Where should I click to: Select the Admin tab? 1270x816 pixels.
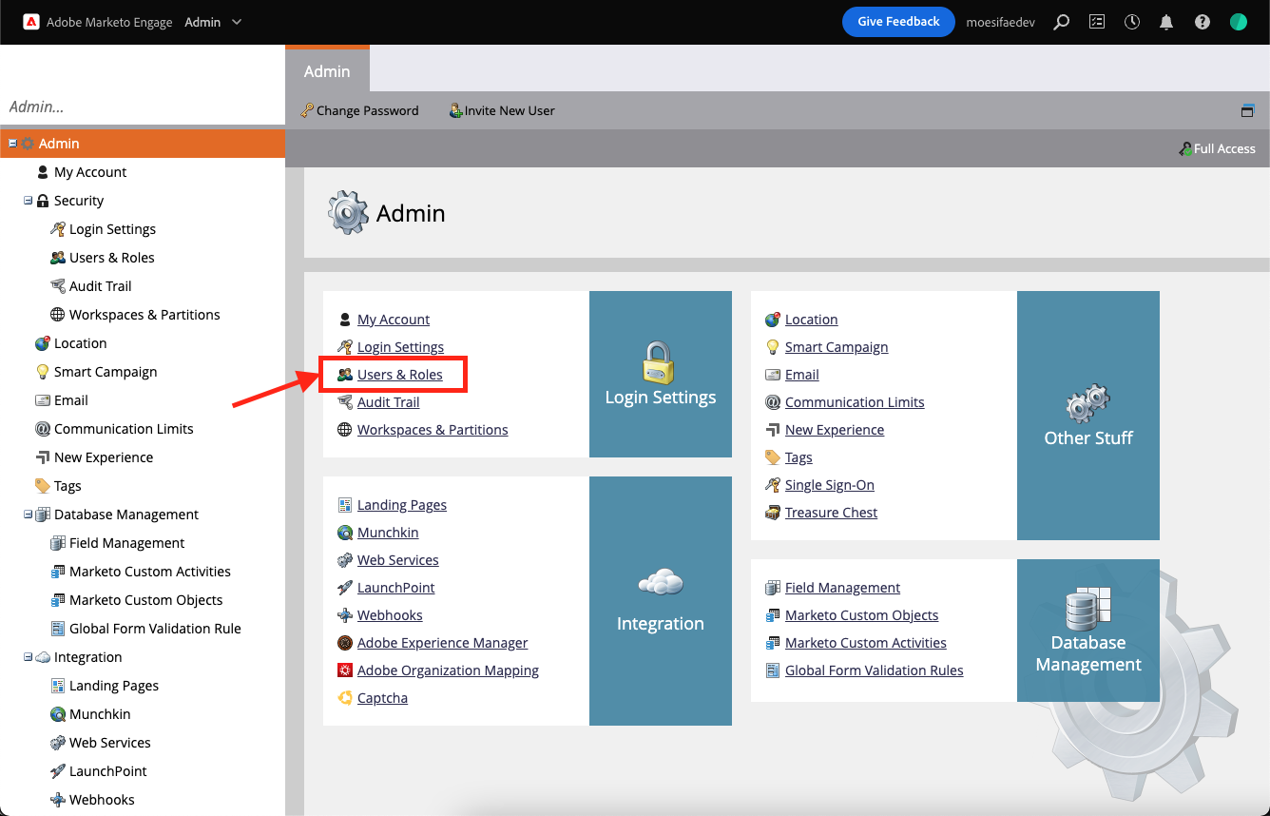pos(327,71)
